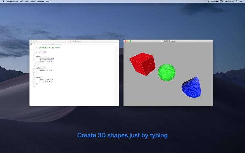Click the editor's vertical scrollbar track

click(117, 76)
